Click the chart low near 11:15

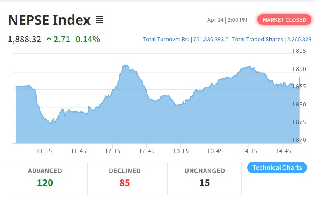tap(51, 123)
